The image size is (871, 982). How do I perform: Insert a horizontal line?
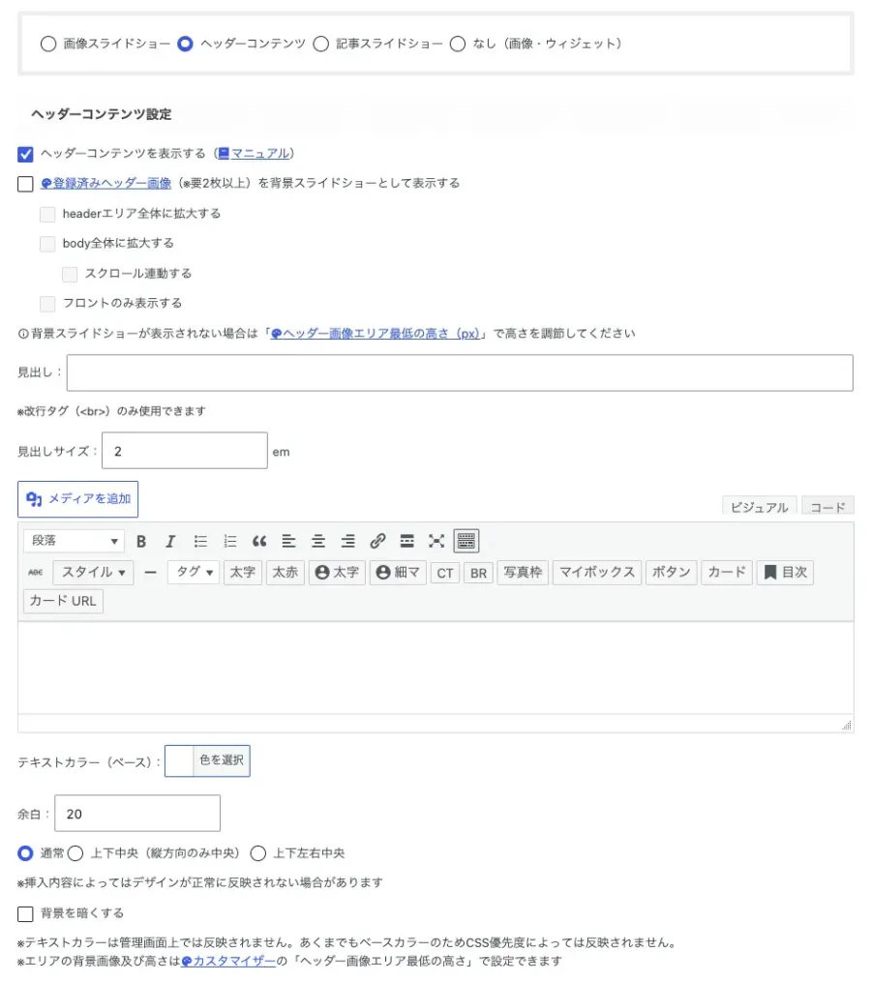click(x=150, y=573)
